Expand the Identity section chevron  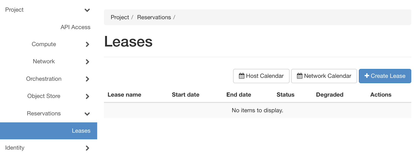tap(87, 148)
